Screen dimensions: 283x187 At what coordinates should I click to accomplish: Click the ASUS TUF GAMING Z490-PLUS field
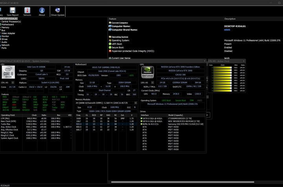[x=106, y=67]
